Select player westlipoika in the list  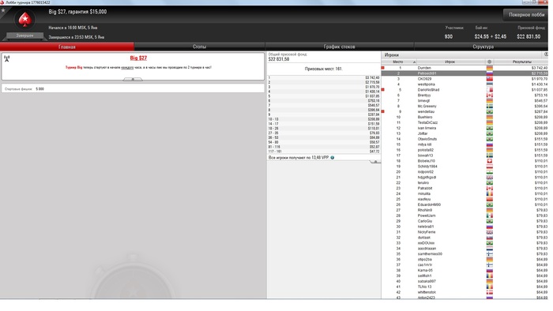(x=465, y=84)
